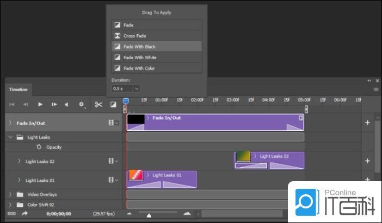This screenshot has height=223, width=382.
Task: Go to first frame of timeline
Action: coord(11,104)
